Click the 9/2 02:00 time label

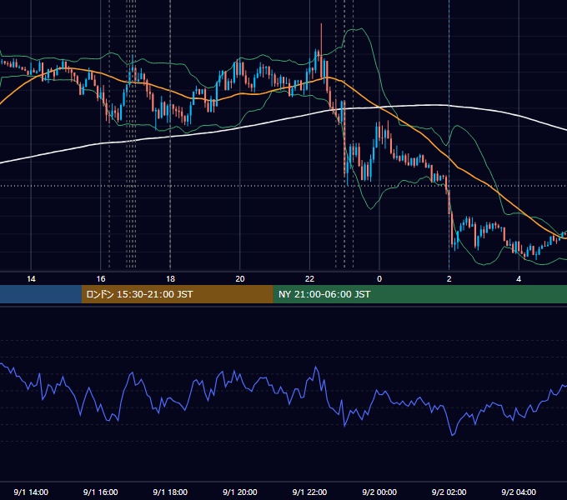[449, 492]
